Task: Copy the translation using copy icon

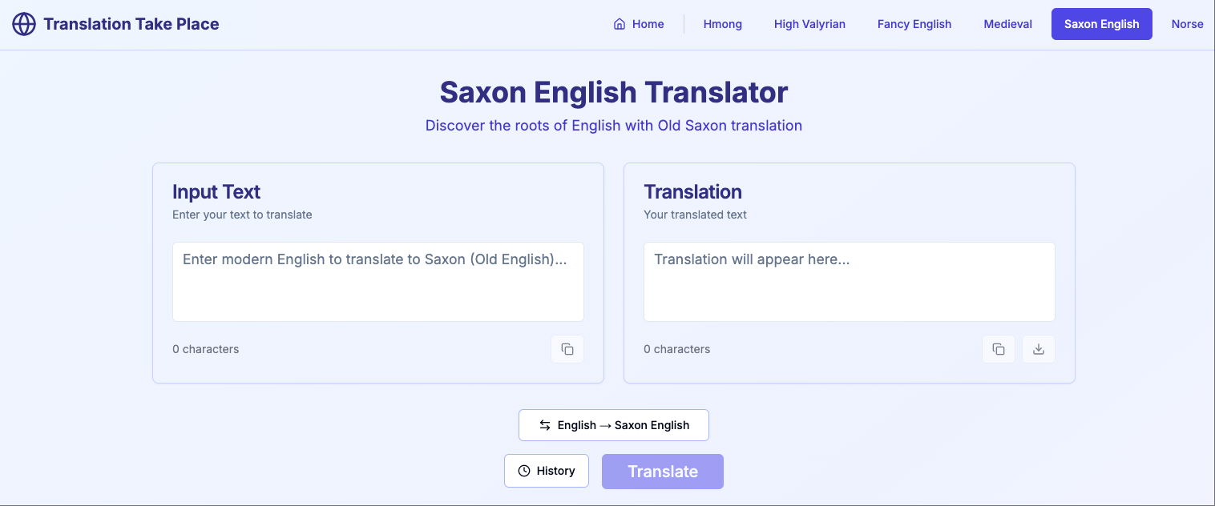Action: click(999, 349)
